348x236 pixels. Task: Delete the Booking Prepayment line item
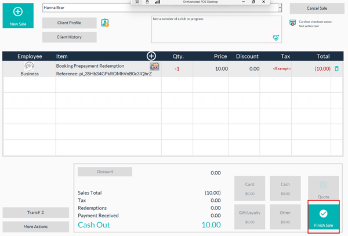[336, 68]
